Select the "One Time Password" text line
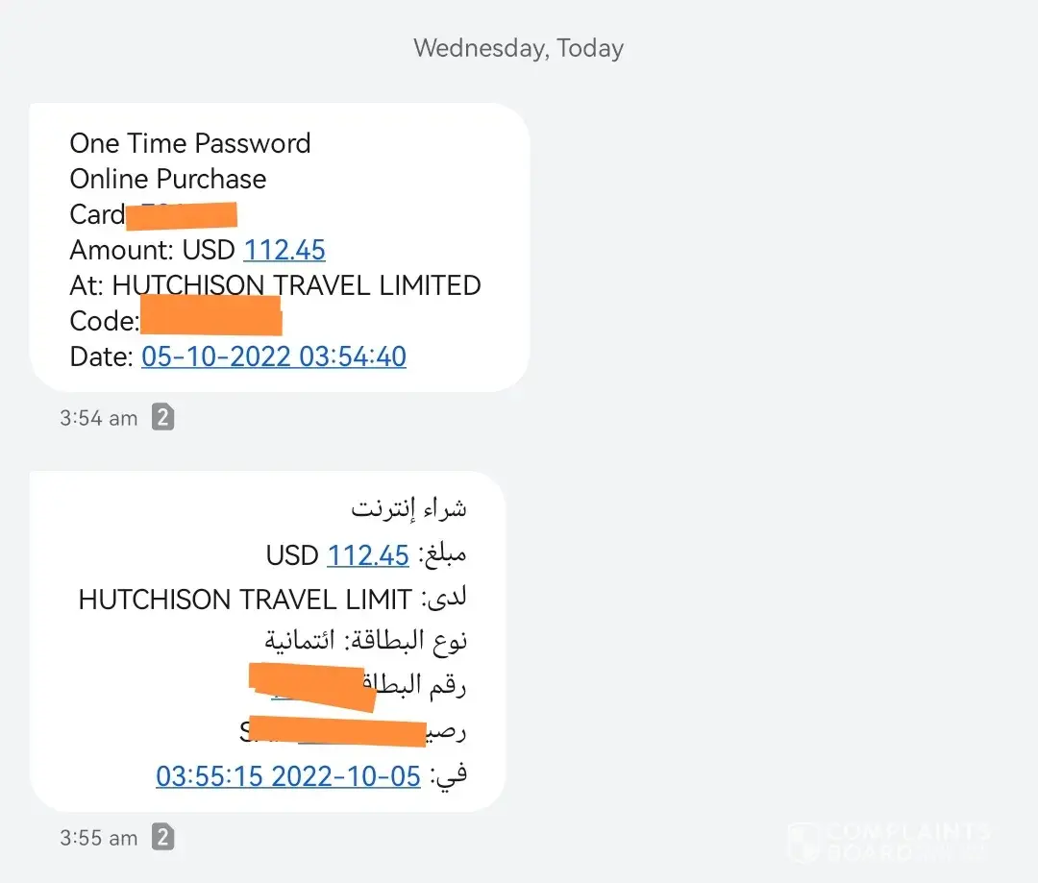 coord(190,144)
